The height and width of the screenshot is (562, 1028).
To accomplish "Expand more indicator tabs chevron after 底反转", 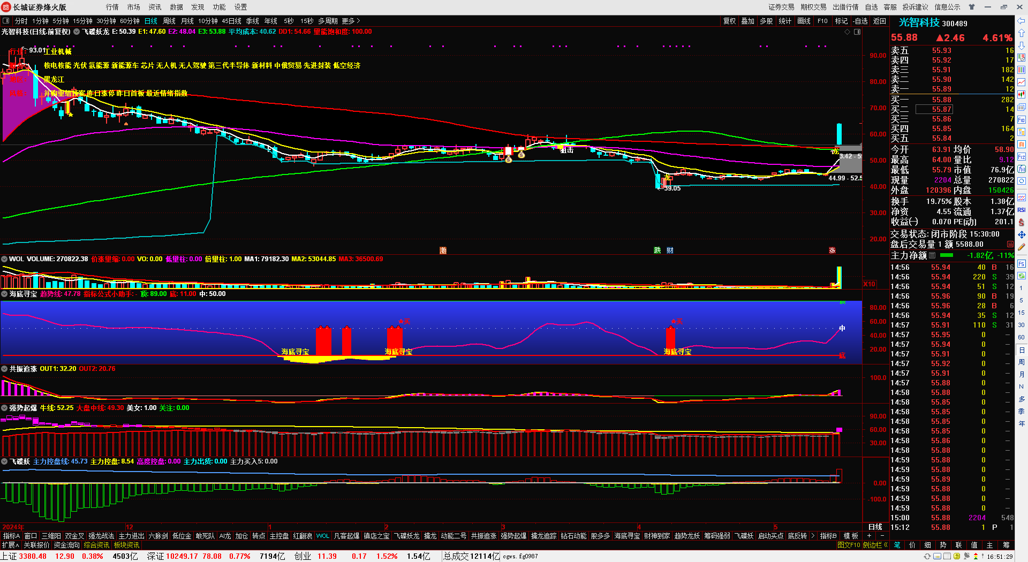I will tap(813, 536).
